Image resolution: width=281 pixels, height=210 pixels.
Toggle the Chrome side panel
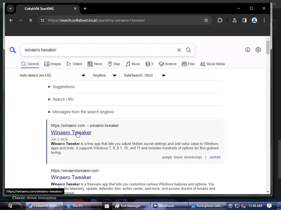(245, 20)
